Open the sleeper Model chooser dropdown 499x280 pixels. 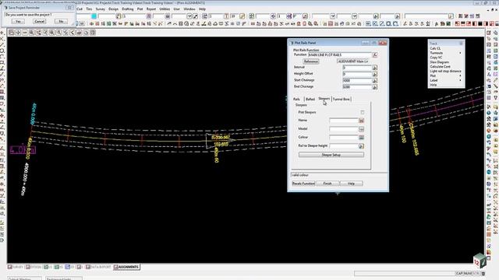click(361, 129)
